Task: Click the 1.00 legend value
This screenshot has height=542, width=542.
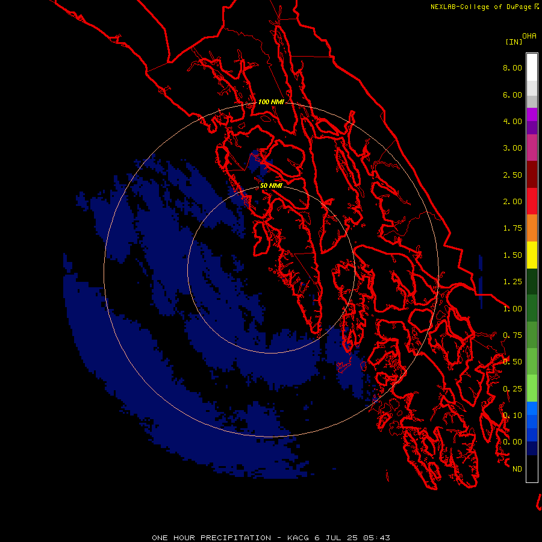Action: 512,309
